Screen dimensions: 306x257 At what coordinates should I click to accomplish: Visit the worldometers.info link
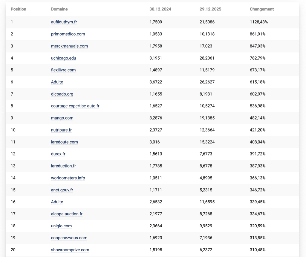pos(68,178)
